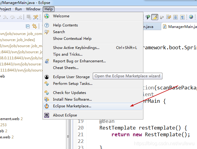This screenshot has height=149, width=197.
Task: Click the greyed binoculars search icon
Action: (162, 17)
